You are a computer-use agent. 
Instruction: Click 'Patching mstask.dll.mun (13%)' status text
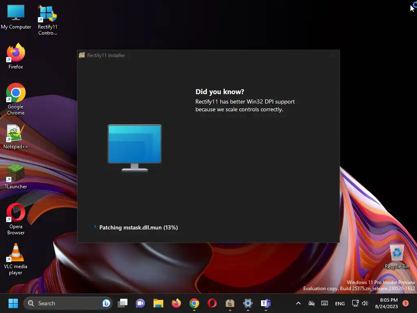(x=138, y=227)
